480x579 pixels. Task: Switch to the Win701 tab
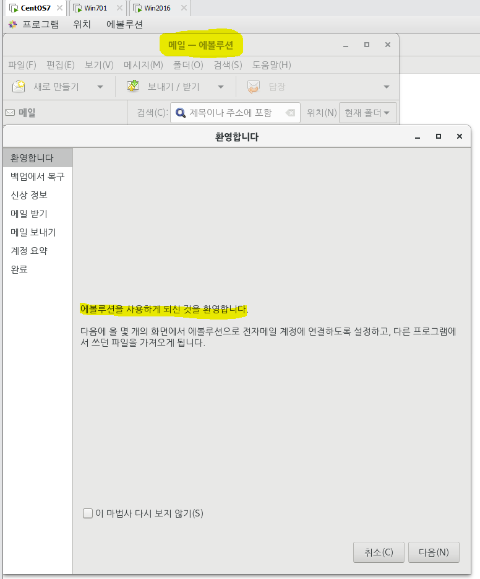coord(95,8)
